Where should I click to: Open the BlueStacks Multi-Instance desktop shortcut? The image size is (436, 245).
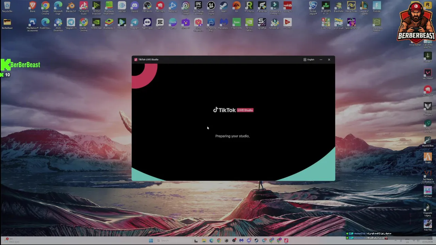click(x=109, y=8)
